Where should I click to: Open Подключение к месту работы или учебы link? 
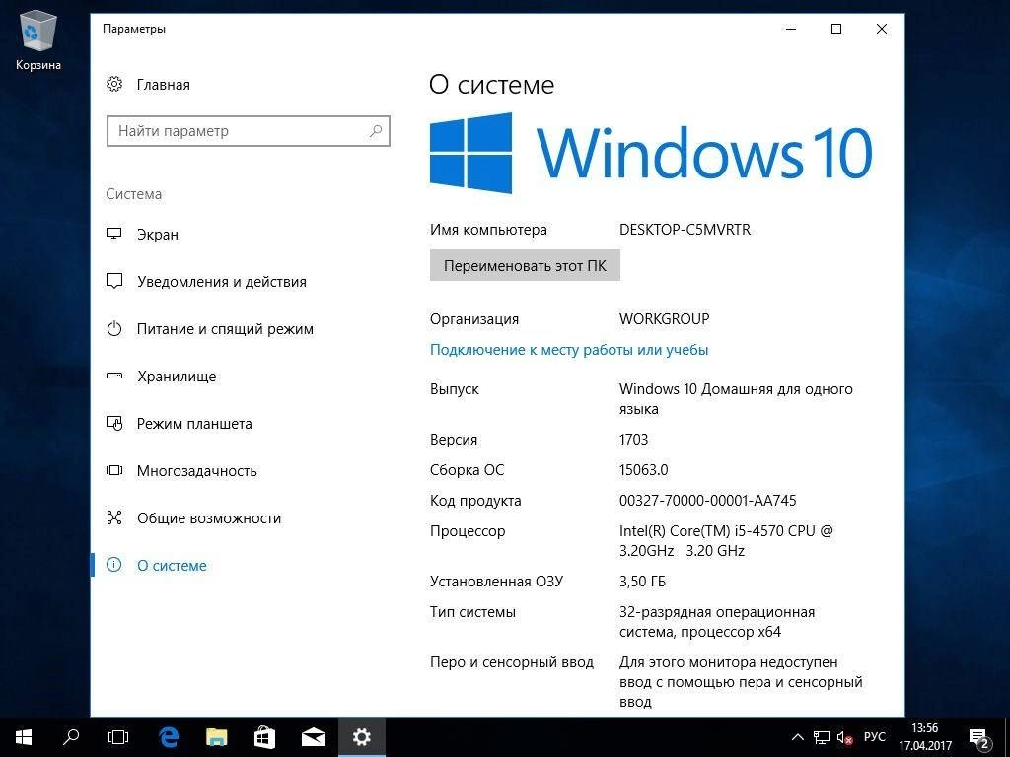pos(569,350)
